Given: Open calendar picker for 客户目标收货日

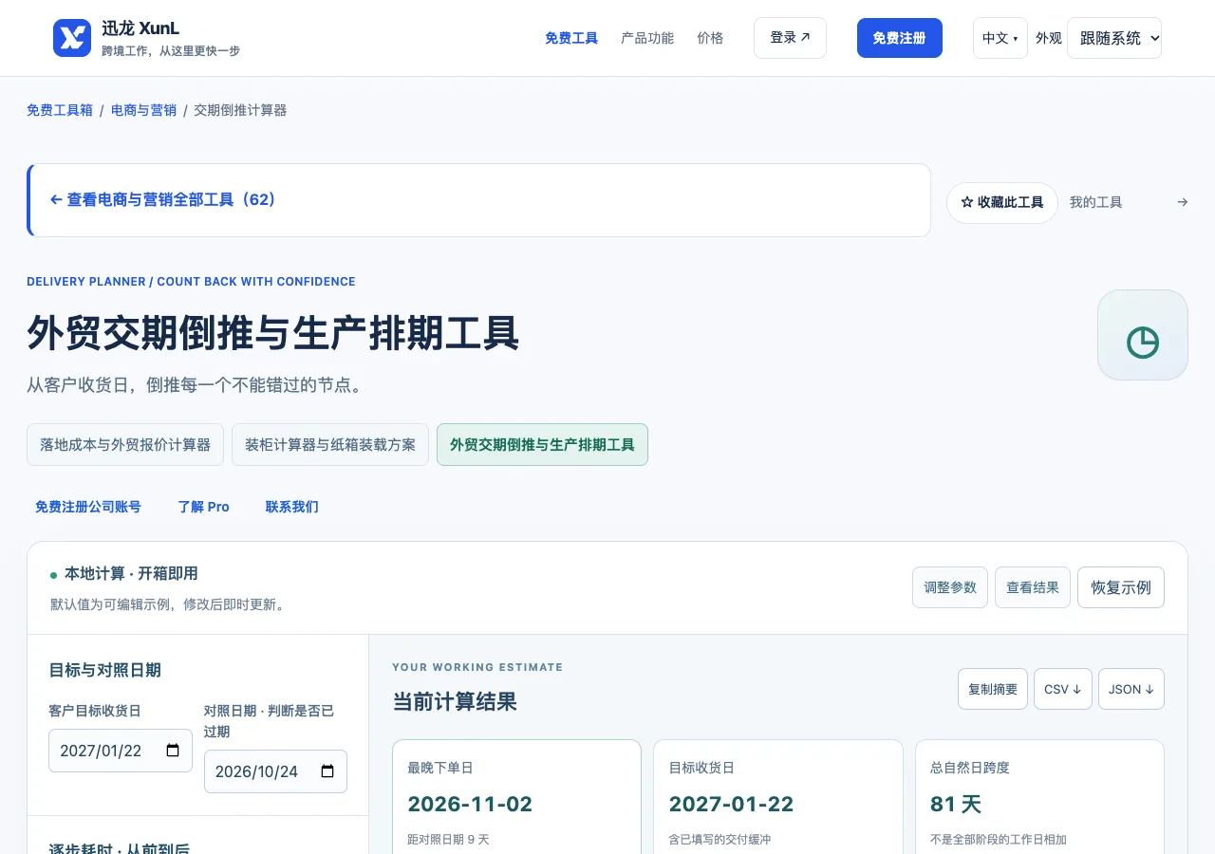Looking at the screenshot, I should pyautogui.click(x=173, y=751).
